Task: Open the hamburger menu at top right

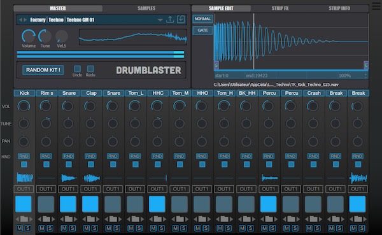Action: coord(376,6)
